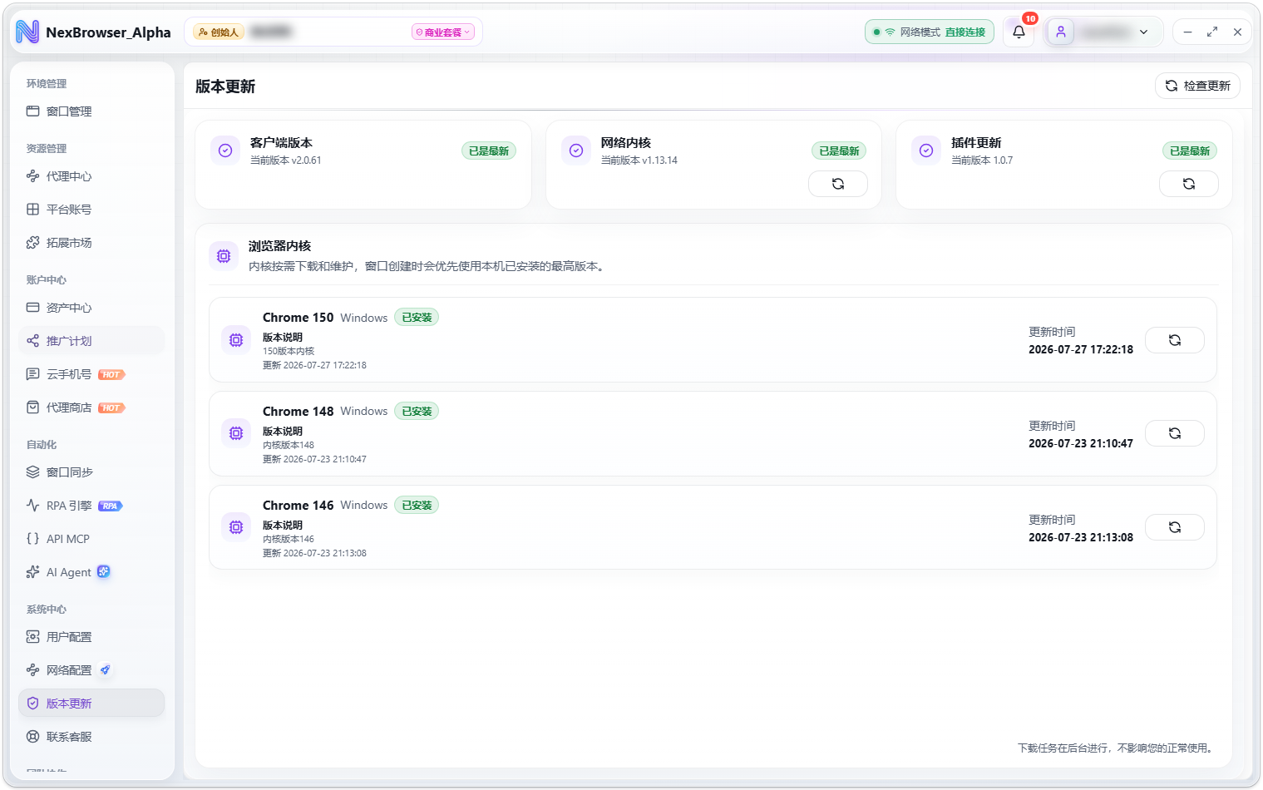Screen dimensions: 1263x790
Task: Open 代理中心 in the sidebar
Action: pos(91,176)
